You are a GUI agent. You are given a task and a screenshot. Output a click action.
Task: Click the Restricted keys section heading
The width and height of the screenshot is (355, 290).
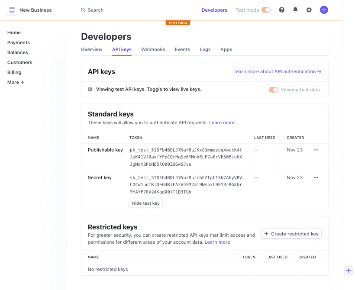(113, 227)
